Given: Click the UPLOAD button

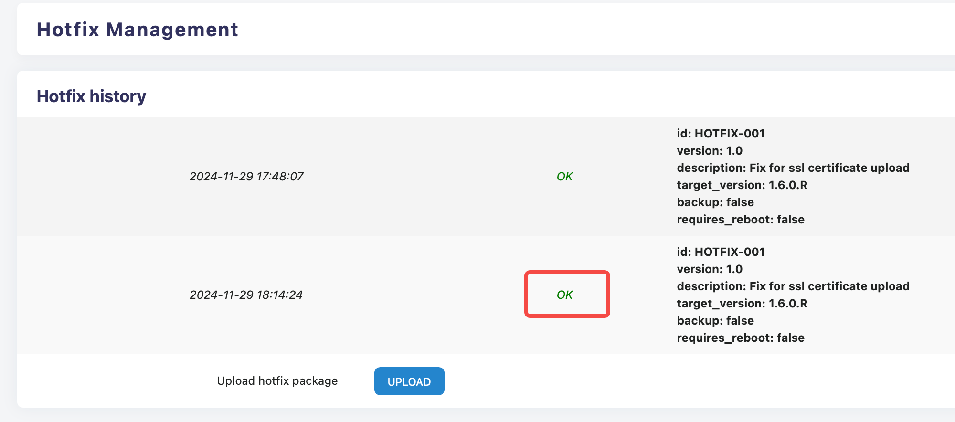Looking at the screenshot, I should (409, 381).
